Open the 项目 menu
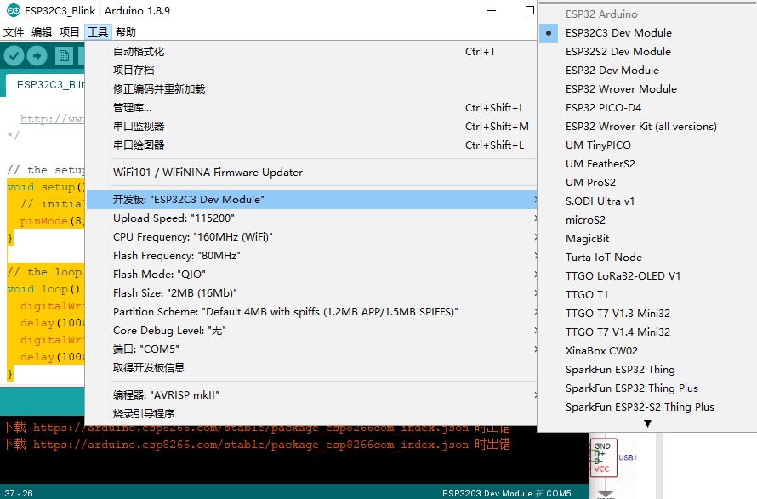 [x=70, y=31]
